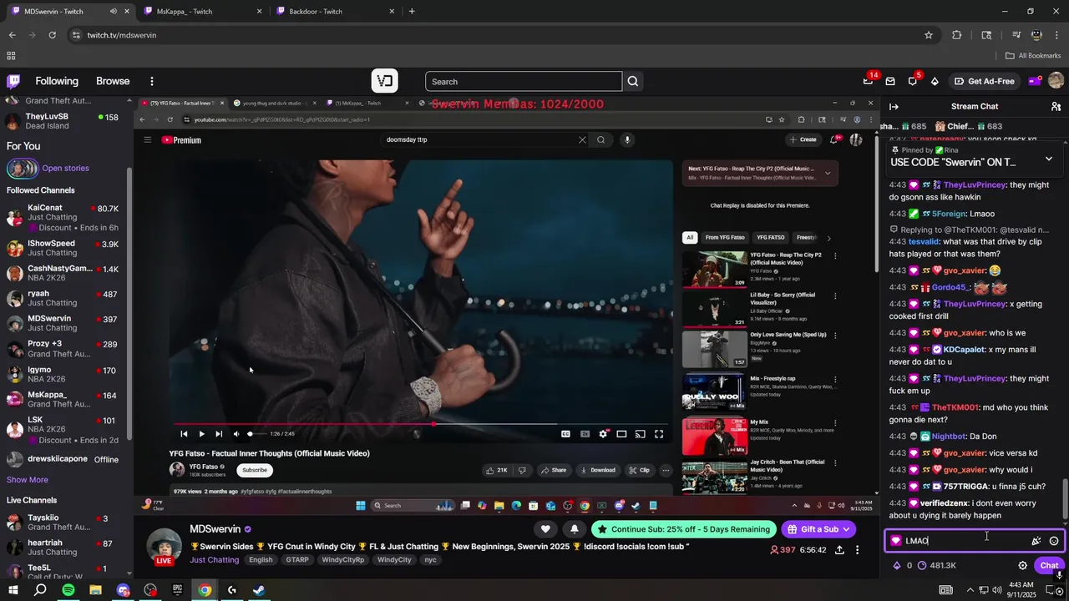This screenshot has width=1069, height=601.
Task: Open chat settings gear
Action: click(1022, 565)
